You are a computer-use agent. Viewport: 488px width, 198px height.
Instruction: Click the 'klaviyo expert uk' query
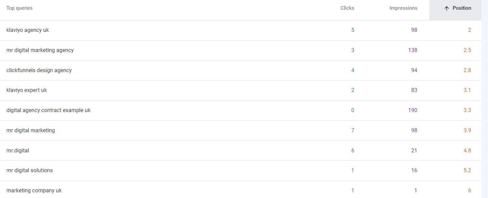27,90
